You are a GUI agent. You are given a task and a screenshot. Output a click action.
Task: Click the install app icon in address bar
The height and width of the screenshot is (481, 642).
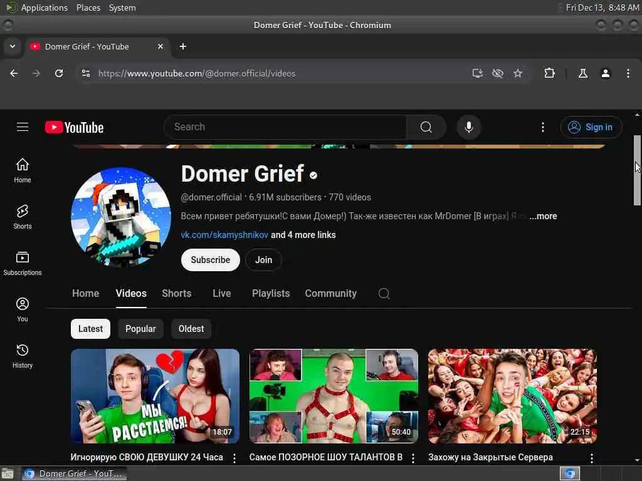(477, 73)
